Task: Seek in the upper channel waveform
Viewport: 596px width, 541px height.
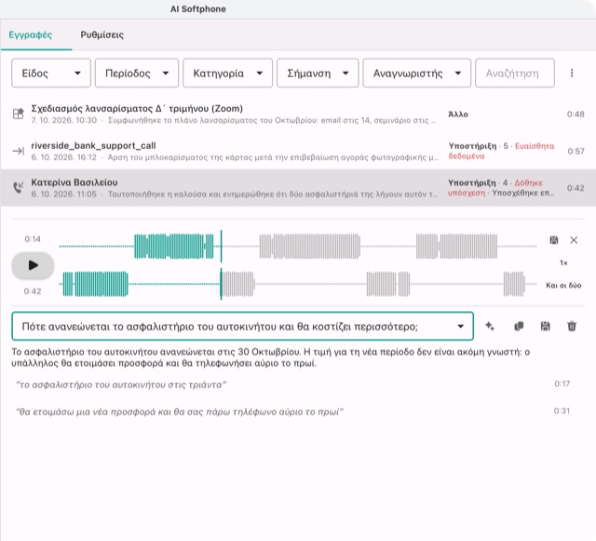Action: [298, 247]
